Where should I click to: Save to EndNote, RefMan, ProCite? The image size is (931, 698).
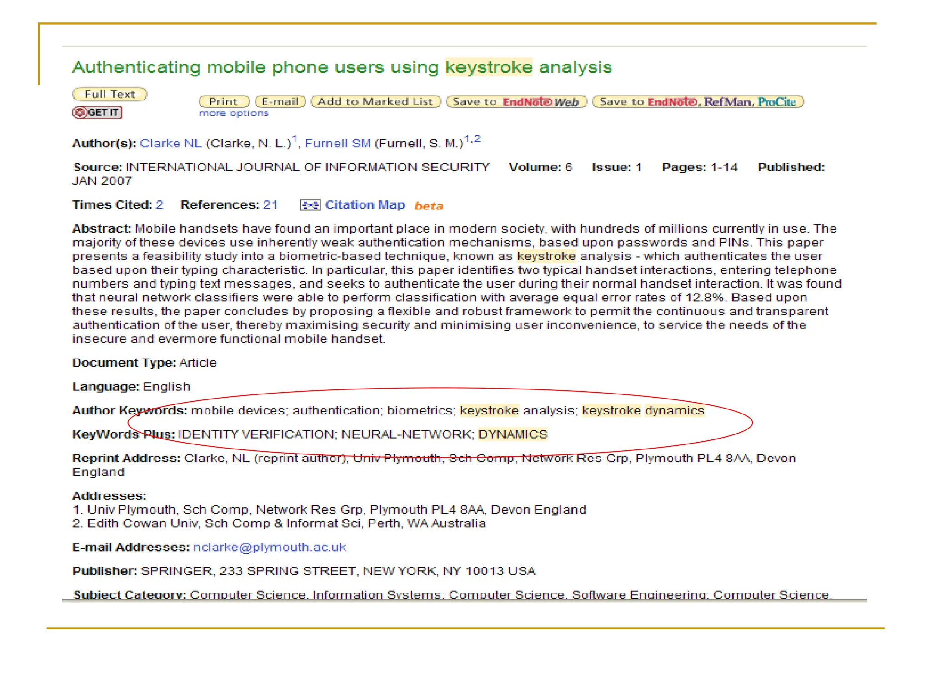tap(698, 101)
